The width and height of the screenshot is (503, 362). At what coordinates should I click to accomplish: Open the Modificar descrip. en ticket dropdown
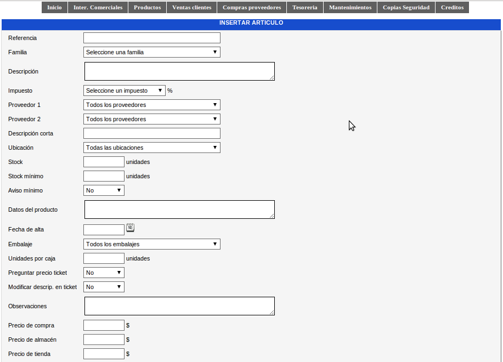[x=103, y=286]
